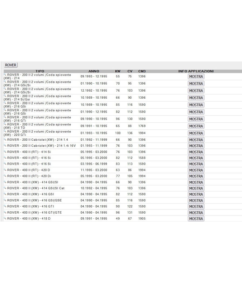Click magnifier icon of (RT) 416 Si 83 kW row
242x283 pixels.
coord(5,164)
